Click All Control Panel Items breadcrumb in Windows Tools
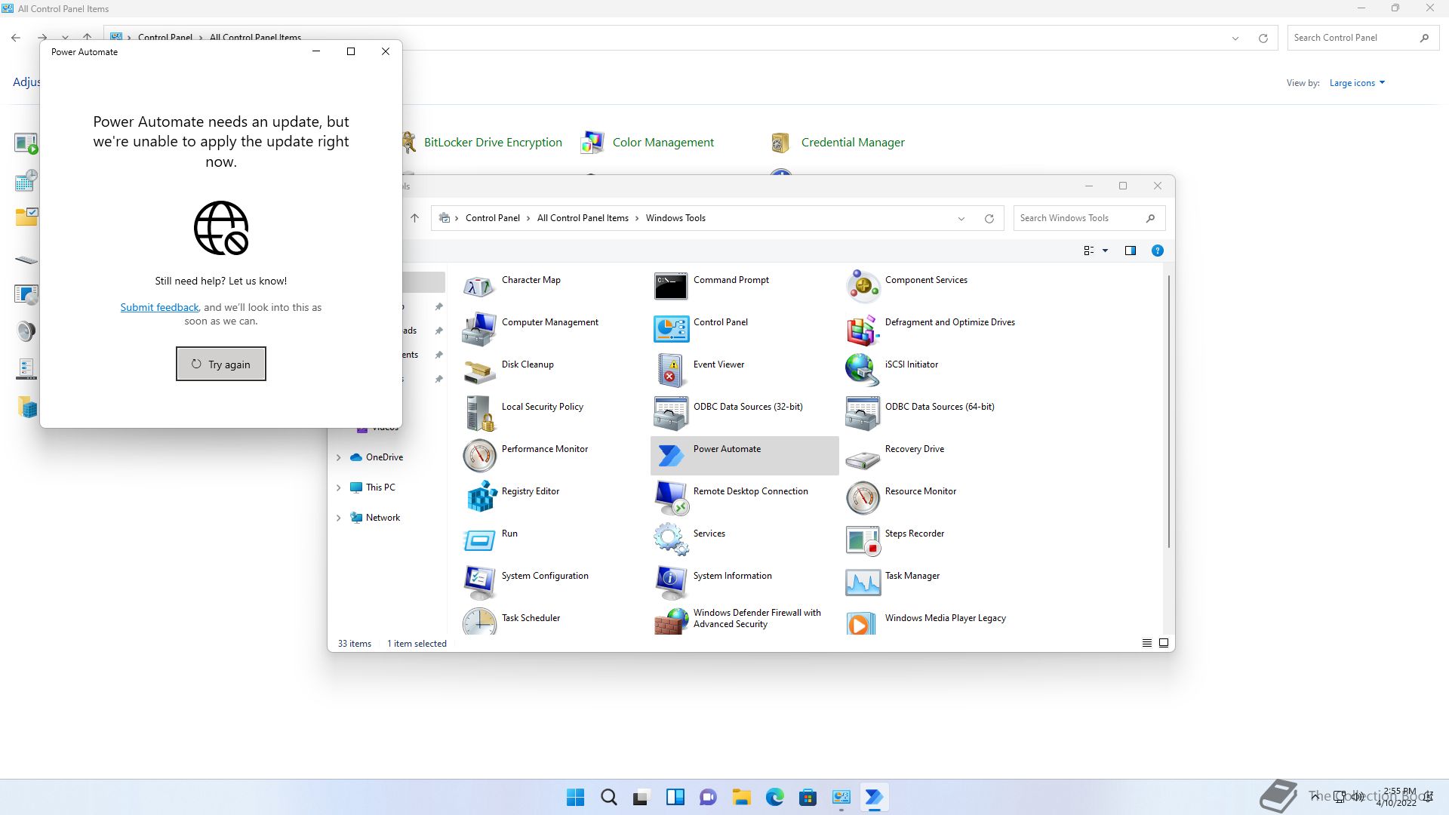The image size is (1449, 815). click(583, 218)
